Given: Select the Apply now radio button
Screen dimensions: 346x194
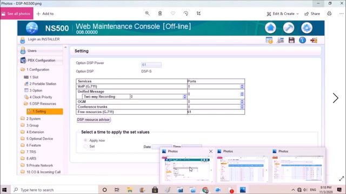Looking at the screenshot, I should (x=85, y=140).
